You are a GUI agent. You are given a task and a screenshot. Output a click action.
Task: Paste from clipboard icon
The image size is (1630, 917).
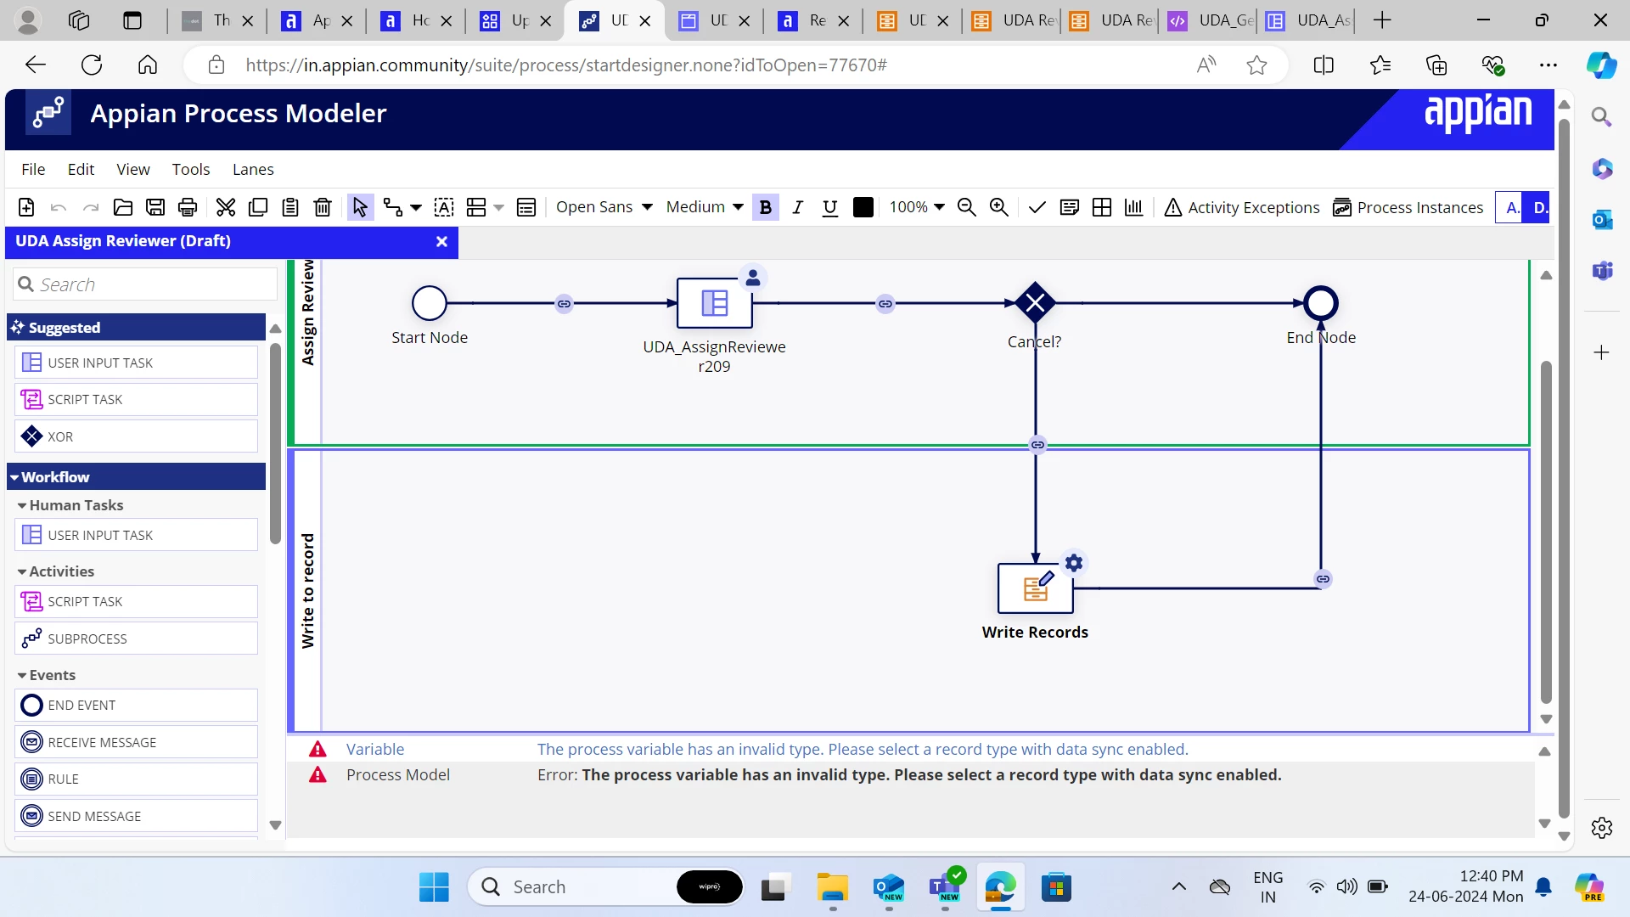290,207
